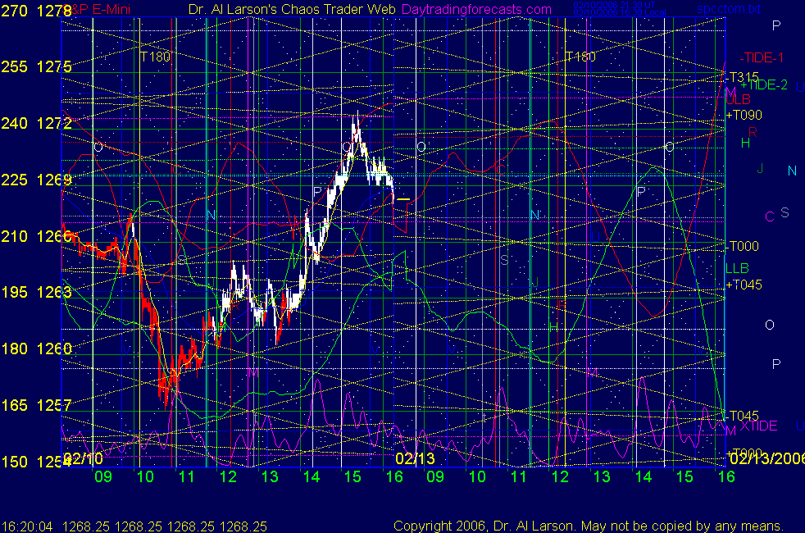The image size is (805, 533).
Task: Click the 255 1275 price axis label
Action: click(x=36, y=66)
